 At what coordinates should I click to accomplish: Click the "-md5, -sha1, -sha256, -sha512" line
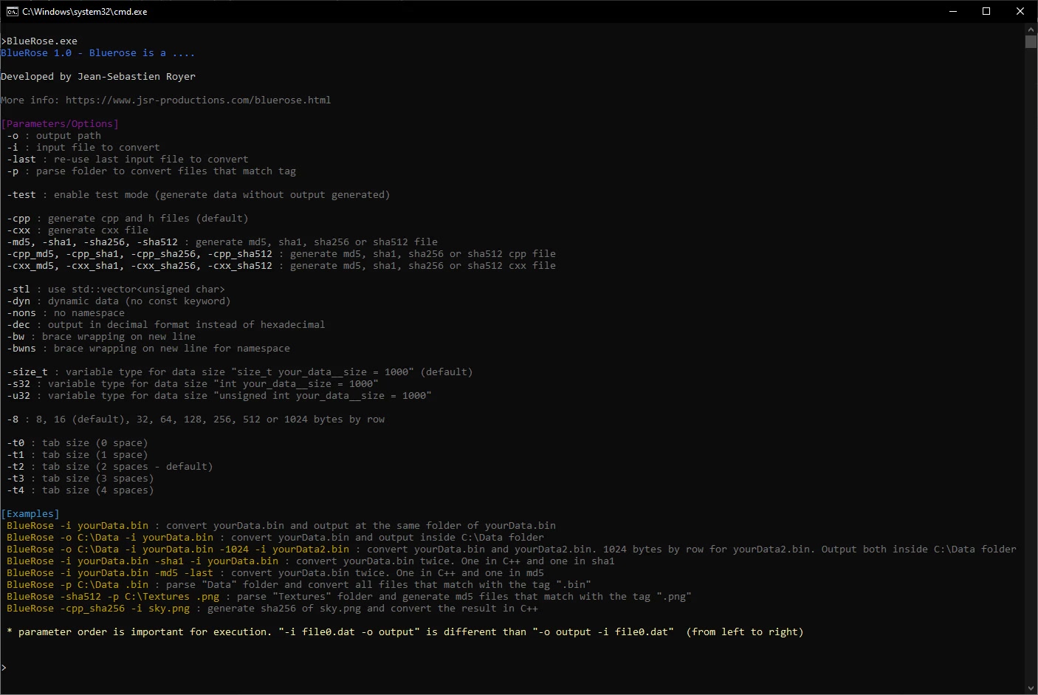tap(222, 242)
